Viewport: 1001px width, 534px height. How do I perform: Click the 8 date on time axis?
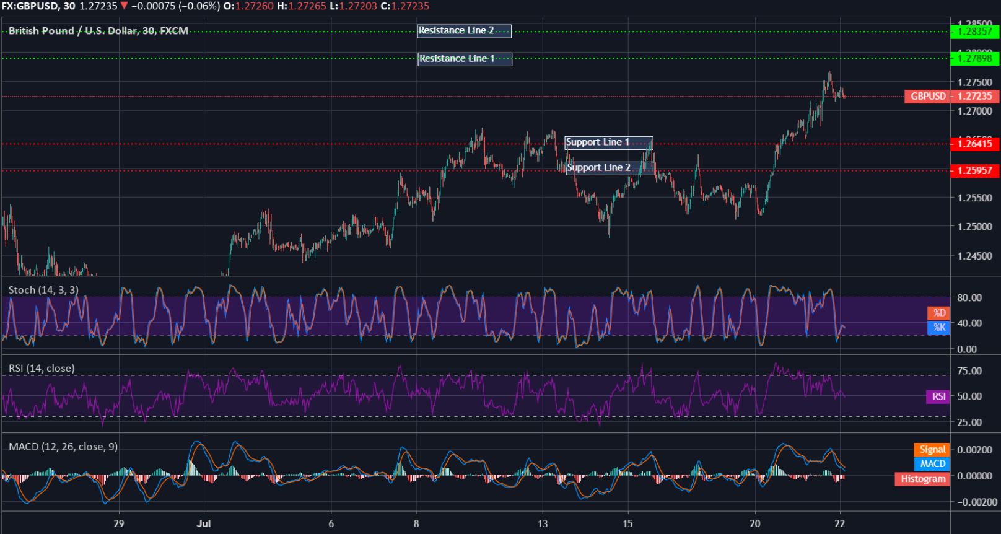[x=416, y=523]
